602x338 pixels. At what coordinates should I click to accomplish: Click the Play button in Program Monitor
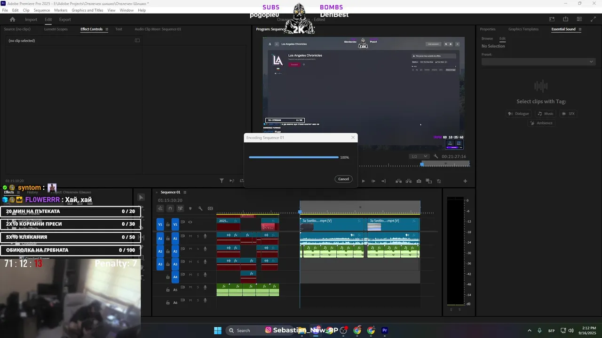(363, 181)
